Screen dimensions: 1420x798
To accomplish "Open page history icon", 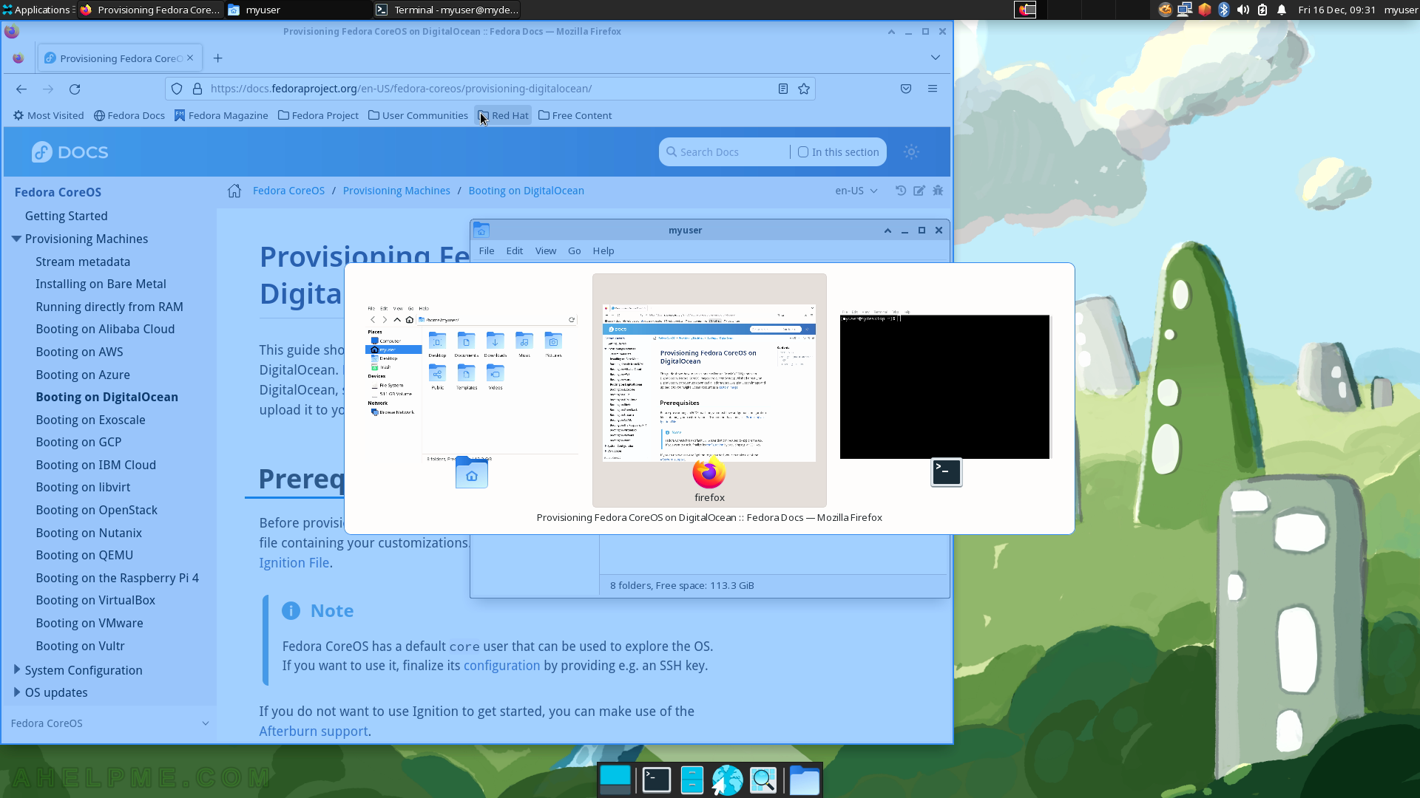I will click(901, 191).
